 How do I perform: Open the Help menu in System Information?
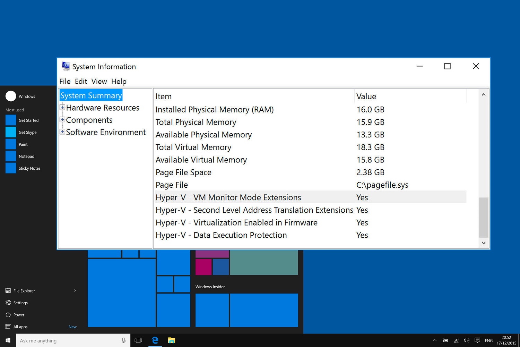119,82
